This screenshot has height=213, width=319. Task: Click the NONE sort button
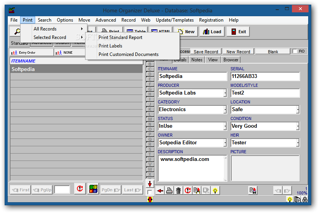pos(70,52)
